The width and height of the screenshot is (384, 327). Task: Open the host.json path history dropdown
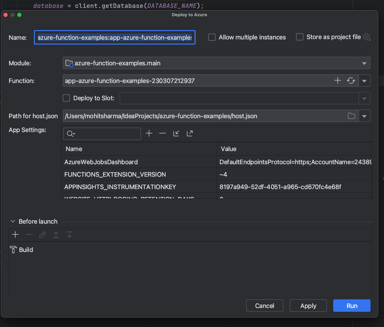(x=364, y=116)
